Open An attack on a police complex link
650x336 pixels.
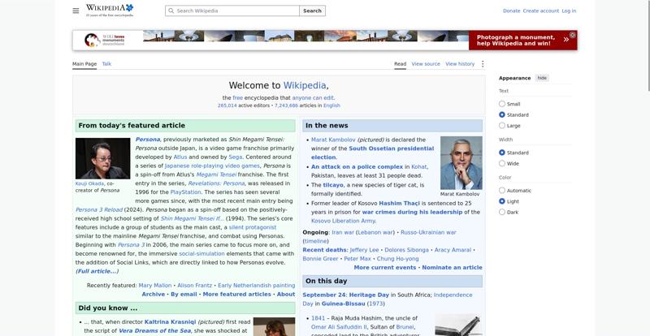pos(357,166)
